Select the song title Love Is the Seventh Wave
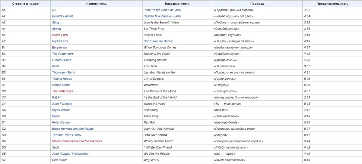 [161, 23]
